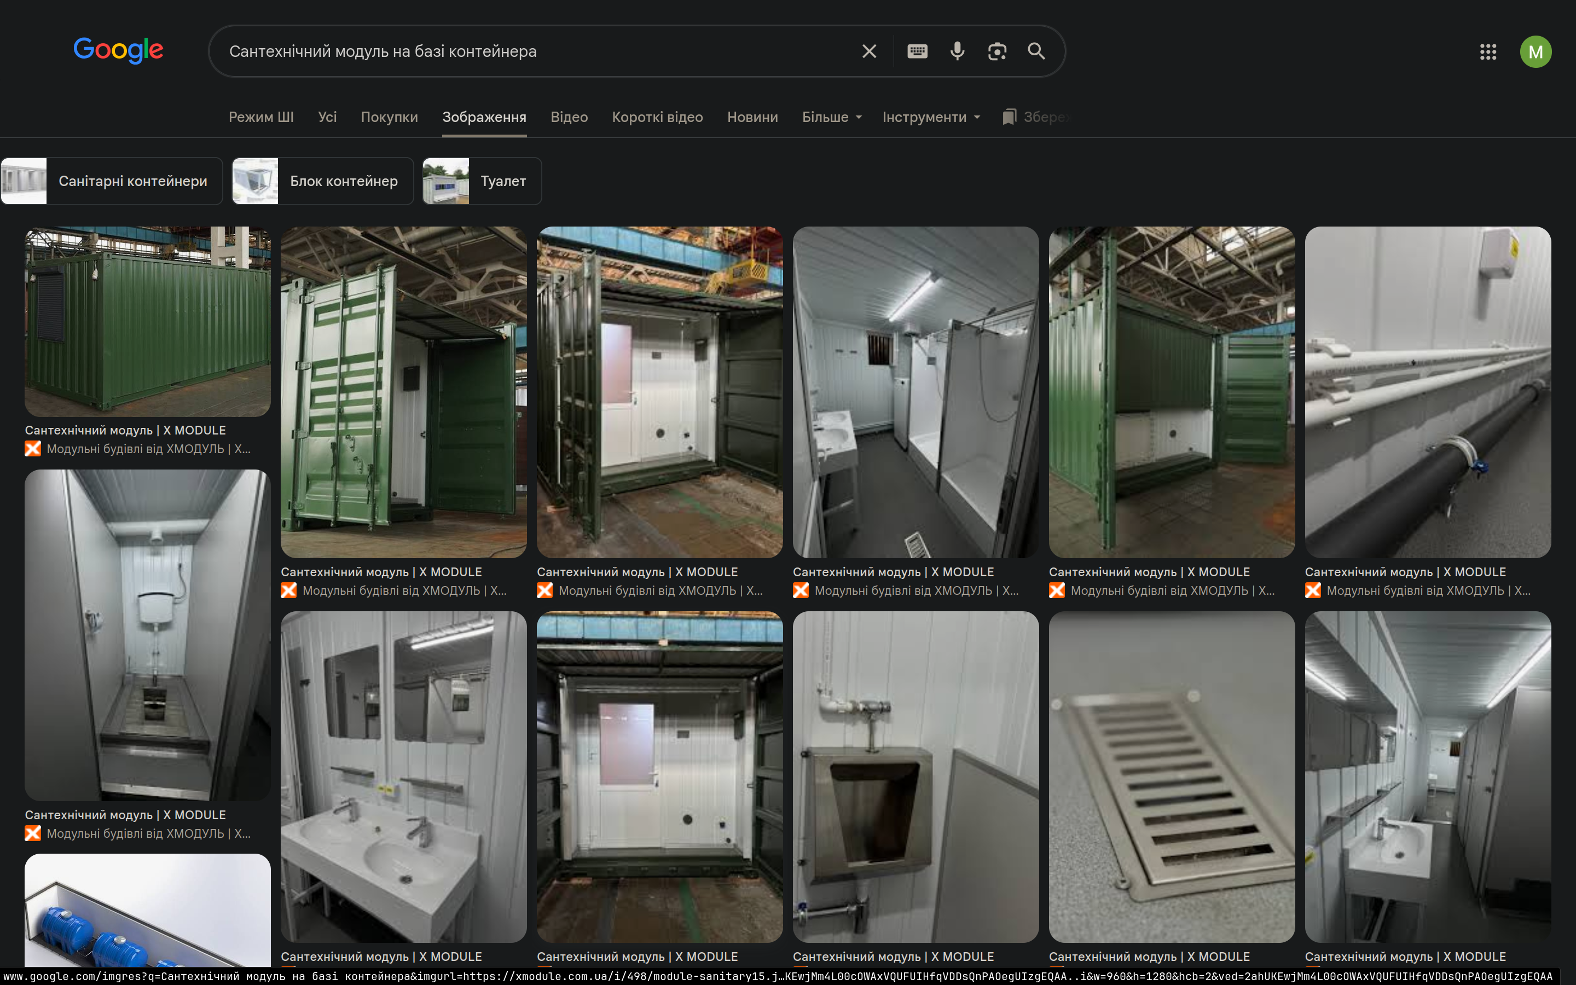This screenshot has height=985, width=1576.
Task: Open saved items bookmark icon
Action: [1009, 117]
